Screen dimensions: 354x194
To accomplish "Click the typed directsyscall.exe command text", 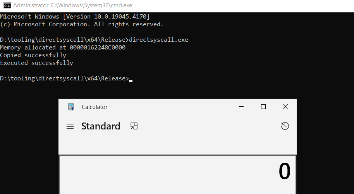I will point(158,40).
